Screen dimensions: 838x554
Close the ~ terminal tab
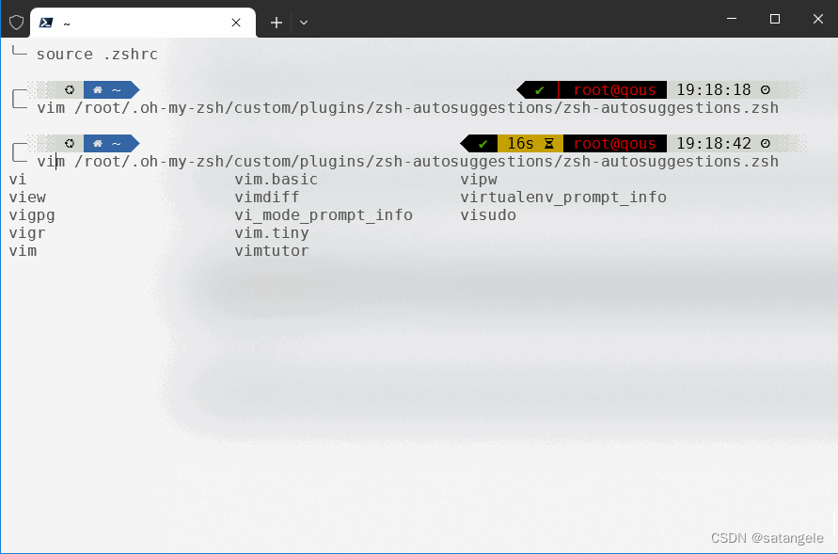236,23
